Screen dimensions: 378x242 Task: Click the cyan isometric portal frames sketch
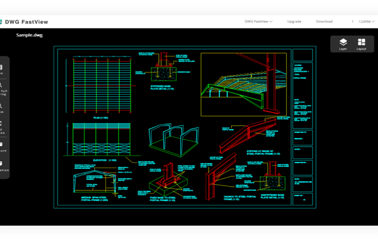point(174,141)
